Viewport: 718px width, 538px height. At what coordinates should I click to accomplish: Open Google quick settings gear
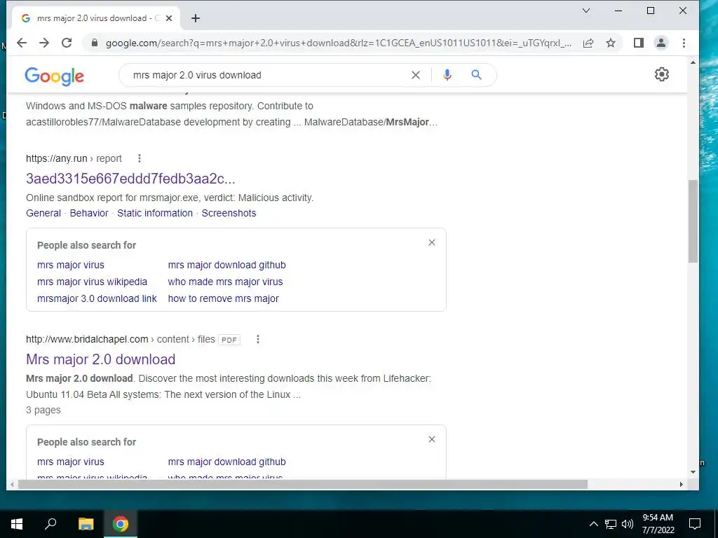[x=662, y=74]
